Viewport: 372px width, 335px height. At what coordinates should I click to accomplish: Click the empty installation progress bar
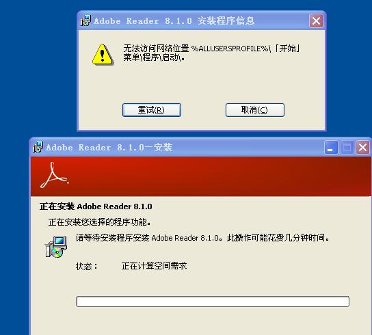(213, 301)
